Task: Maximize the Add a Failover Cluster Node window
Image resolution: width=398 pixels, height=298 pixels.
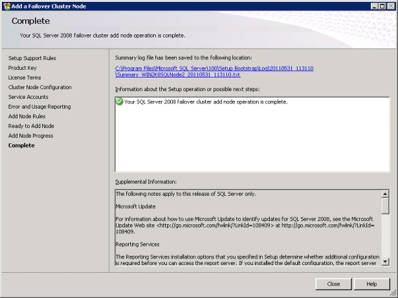Action: point(382,6)
